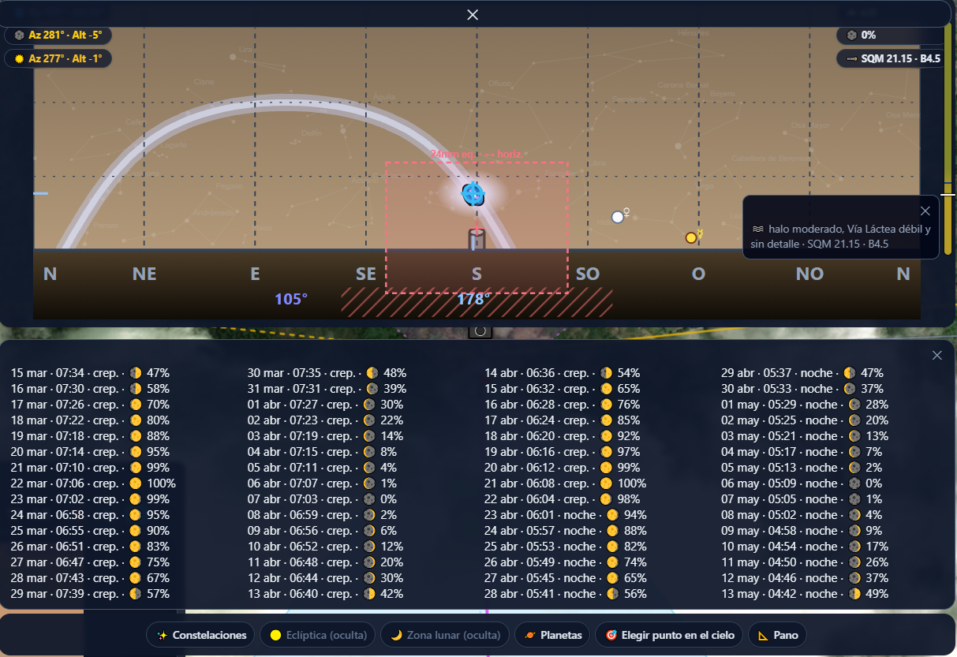The image size is (957, 657).
Task: Toggle the Constelaciones overlay
Action: (x=202, y=635)
